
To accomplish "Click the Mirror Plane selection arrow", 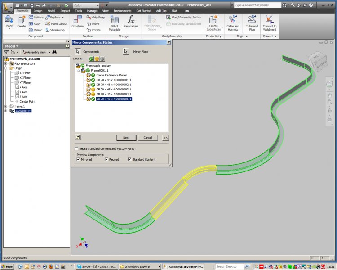I will (x=126, y=51).
